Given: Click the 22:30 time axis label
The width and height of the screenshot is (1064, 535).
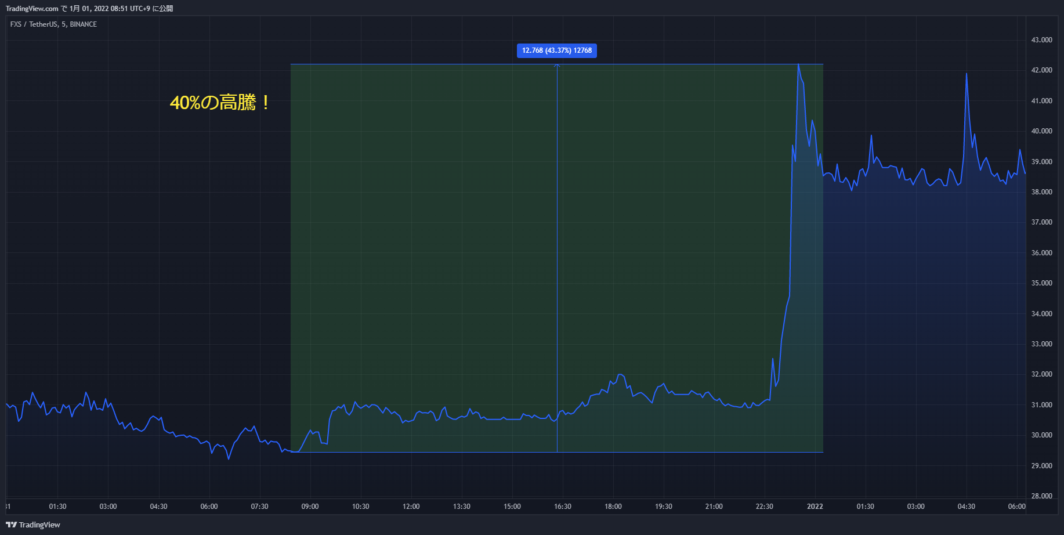Looking at the screenshot, I should (x=764, y=507).
